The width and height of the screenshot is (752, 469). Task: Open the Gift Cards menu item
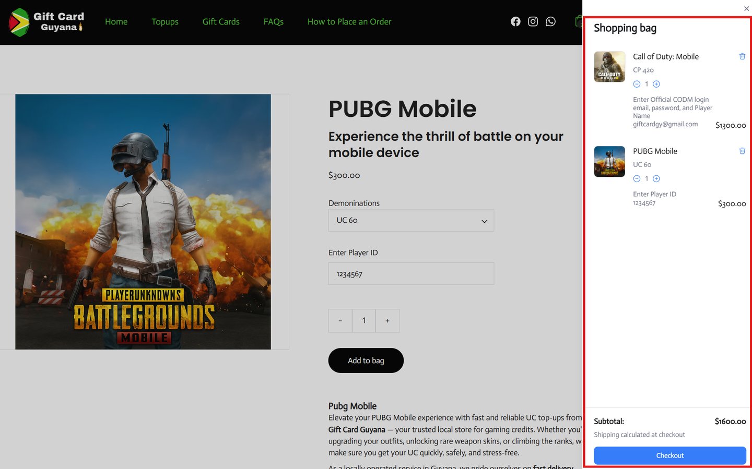221,21
